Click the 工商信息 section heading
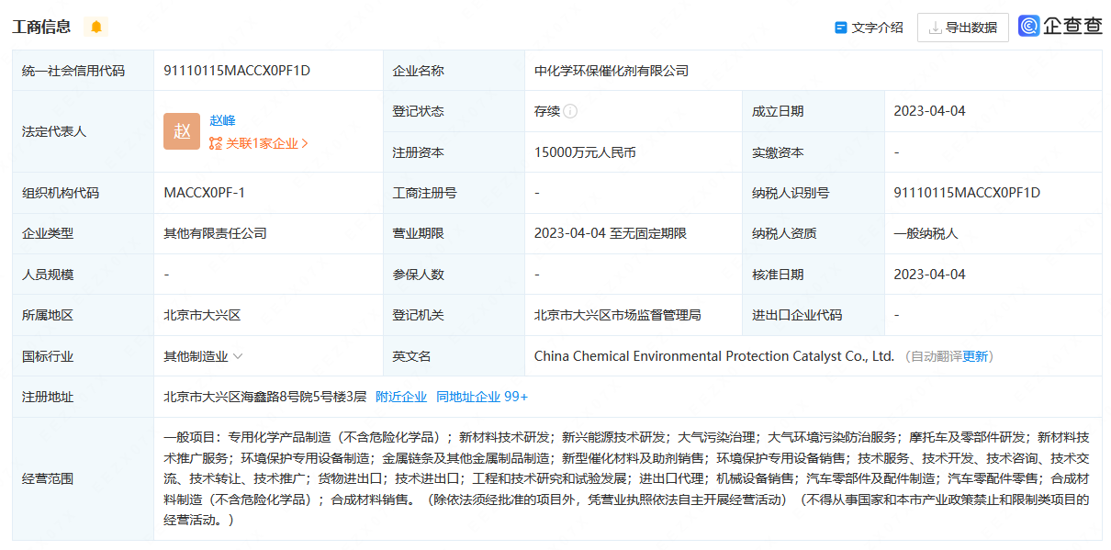 click(41, 27)
